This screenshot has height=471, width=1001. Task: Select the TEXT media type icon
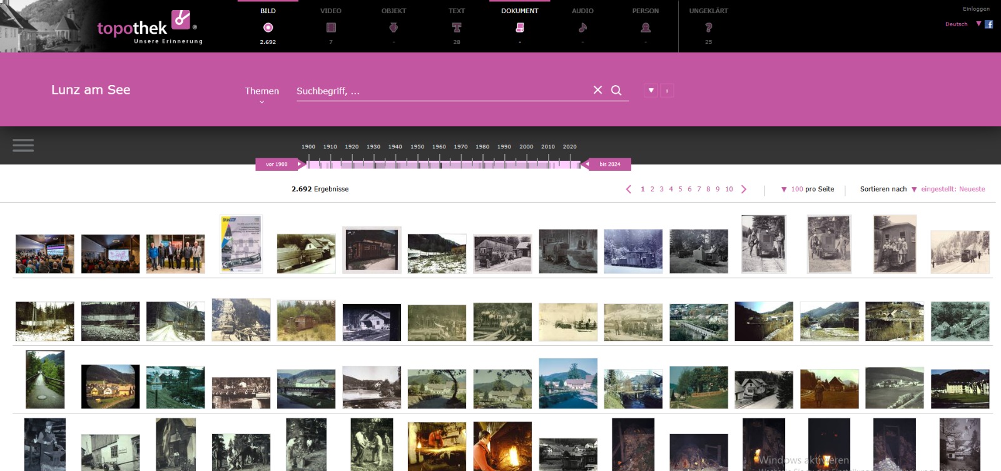(x=457, y=28)
